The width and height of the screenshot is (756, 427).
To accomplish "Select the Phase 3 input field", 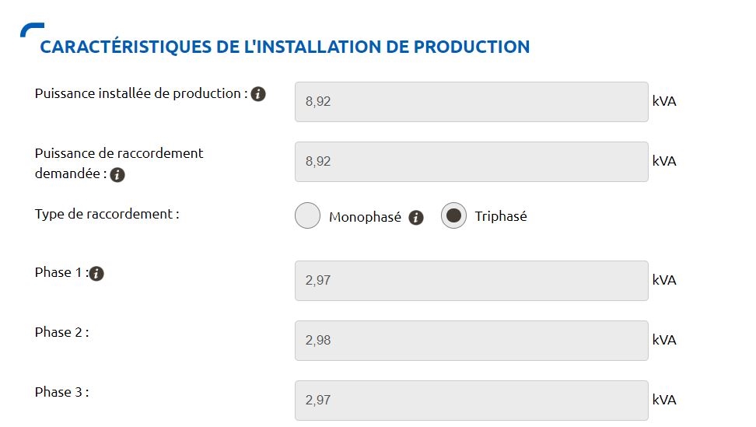I will tap(471, 400).
